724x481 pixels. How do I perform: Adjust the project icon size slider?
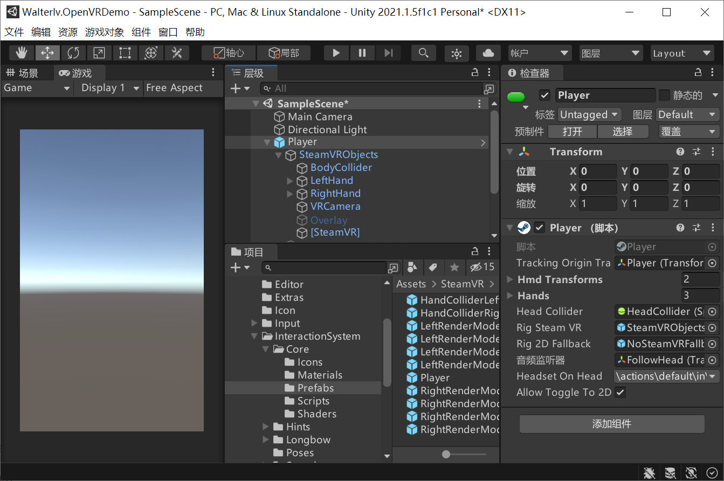coord(446,455)
